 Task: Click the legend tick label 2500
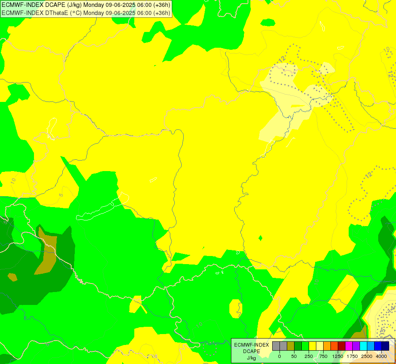pyautogui.click(x=367, y=356)
